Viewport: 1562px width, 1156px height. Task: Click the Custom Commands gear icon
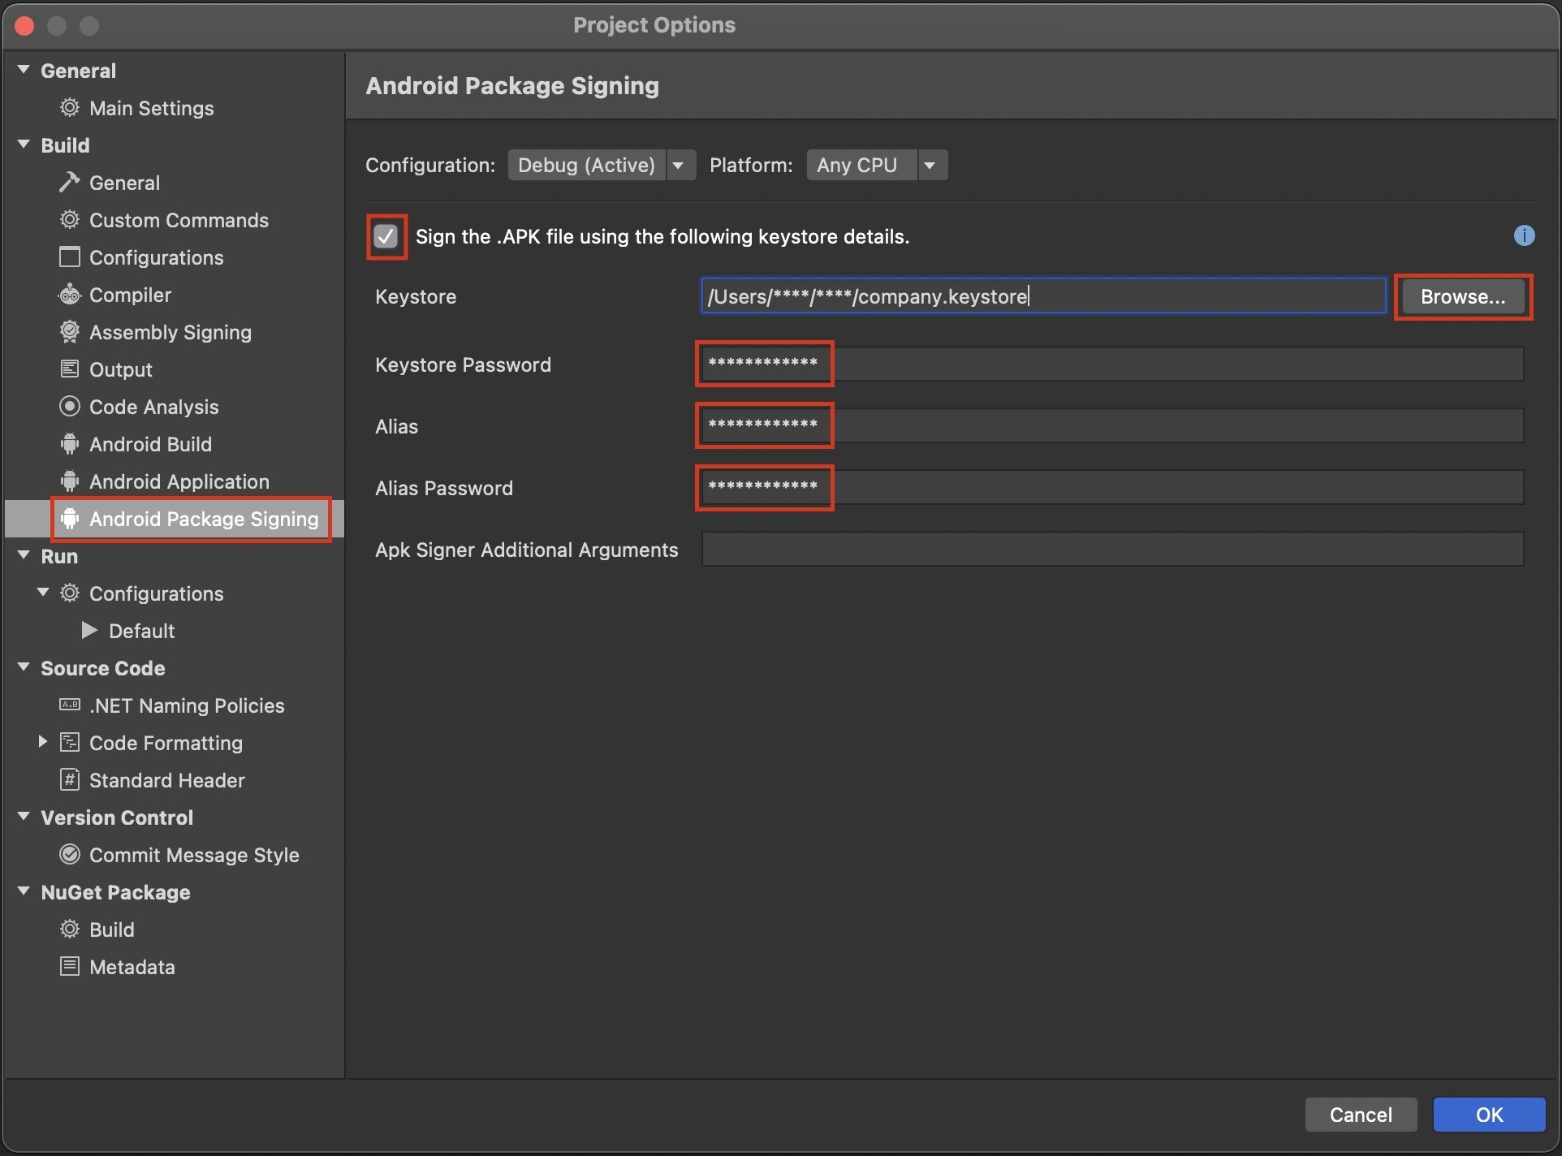(x=70, y=220)
